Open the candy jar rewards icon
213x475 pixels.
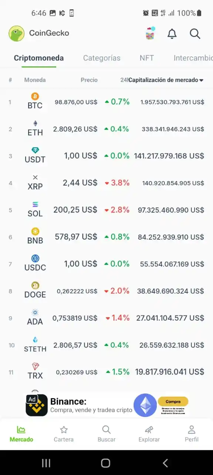point(150,33)
